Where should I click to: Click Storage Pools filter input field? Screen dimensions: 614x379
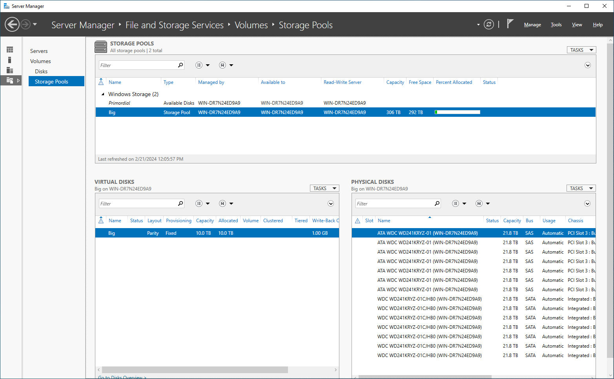[x=137, y=65]
